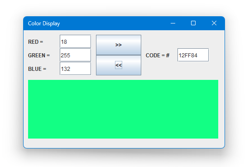
Task: Click the >> convert to hex button
Action: click(119, 45)
